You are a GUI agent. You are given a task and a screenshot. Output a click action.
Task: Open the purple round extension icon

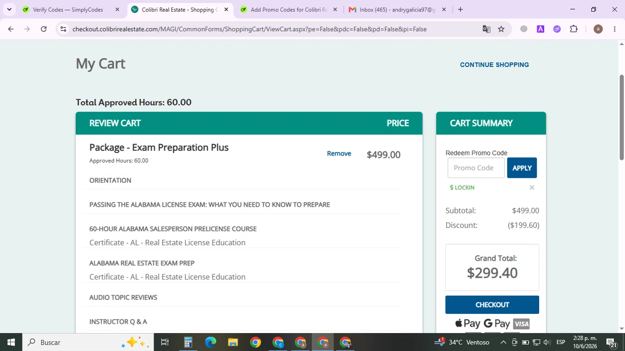click(557, 29)
